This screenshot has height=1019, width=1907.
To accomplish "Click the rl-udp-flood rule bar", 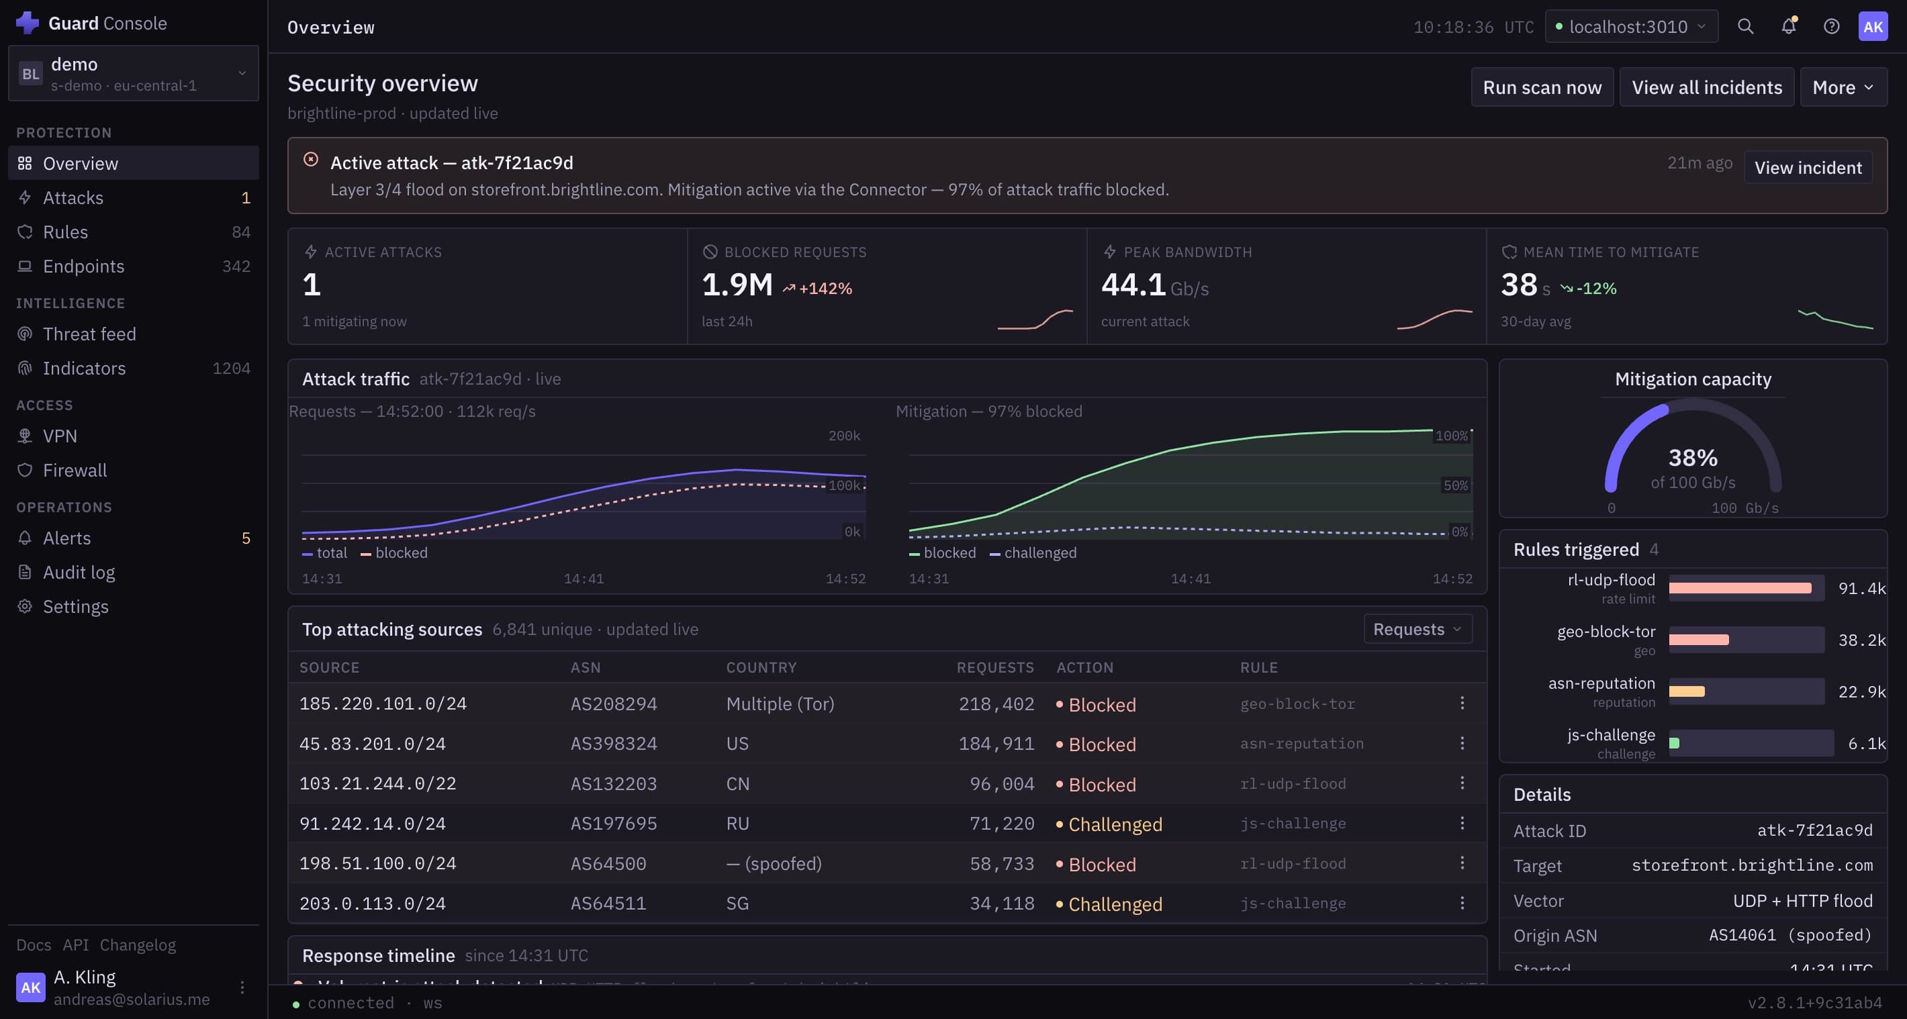I will 1747,588.
